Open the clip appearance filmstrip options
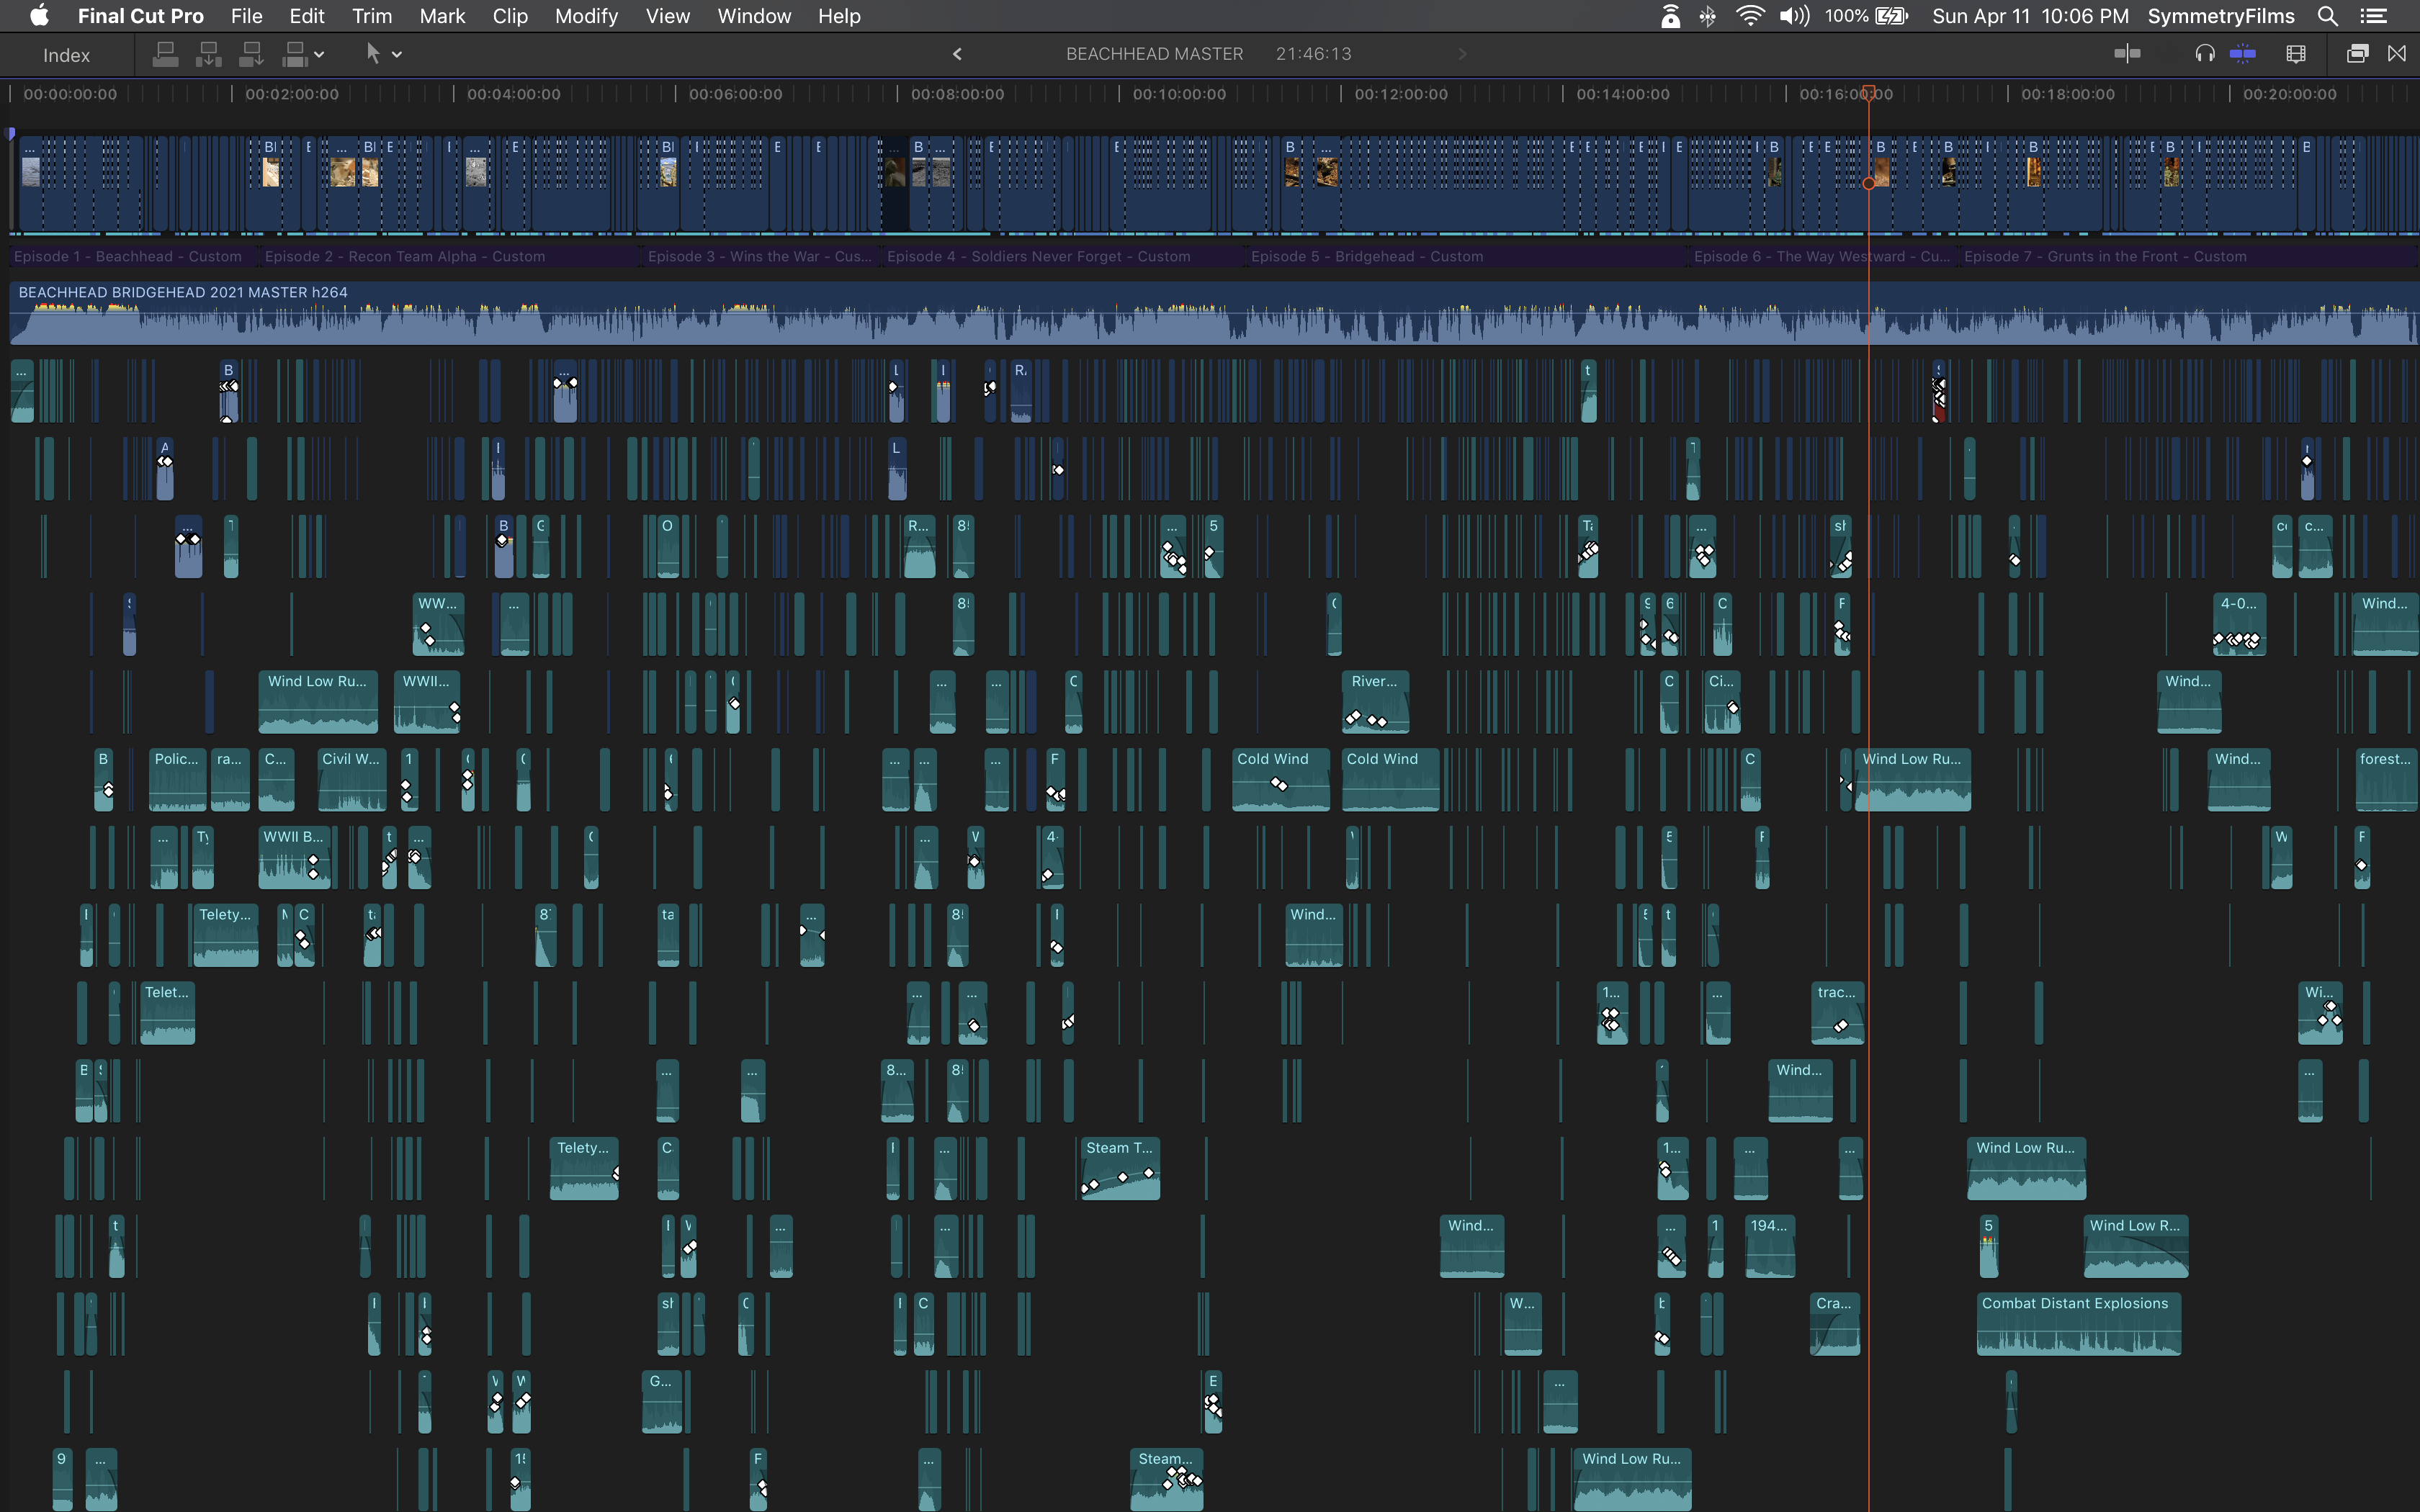The height and width of the screenshot is (1512, 2420). click(x=2296, y=54)
